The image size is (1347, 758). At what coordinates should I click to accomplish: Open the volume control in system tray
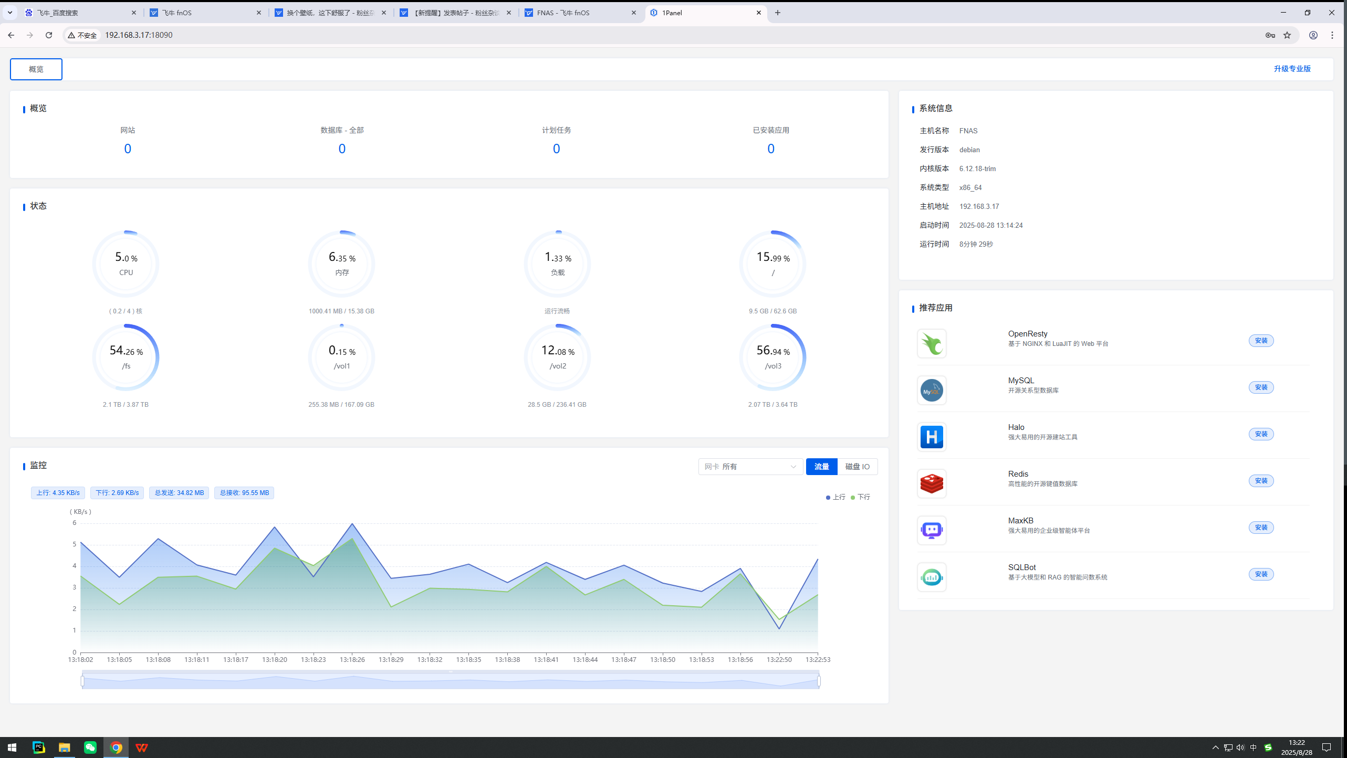point(1240,748)
